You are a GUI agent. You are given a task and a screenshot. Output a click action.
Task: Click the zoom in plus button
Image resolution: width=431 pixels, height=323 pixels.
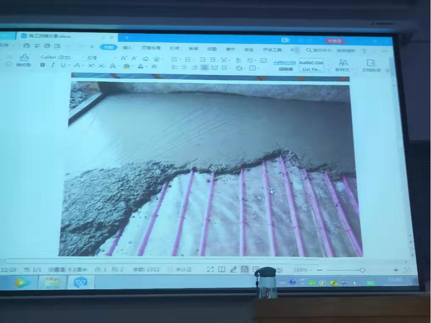click(x=396, y=270)
